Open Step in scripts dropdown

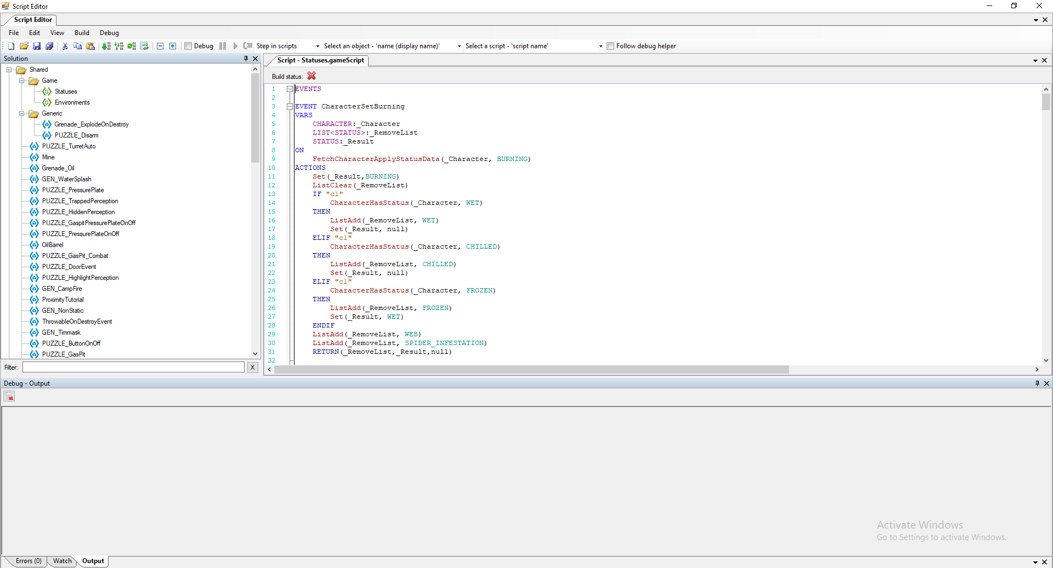click(x=318, y=46)
